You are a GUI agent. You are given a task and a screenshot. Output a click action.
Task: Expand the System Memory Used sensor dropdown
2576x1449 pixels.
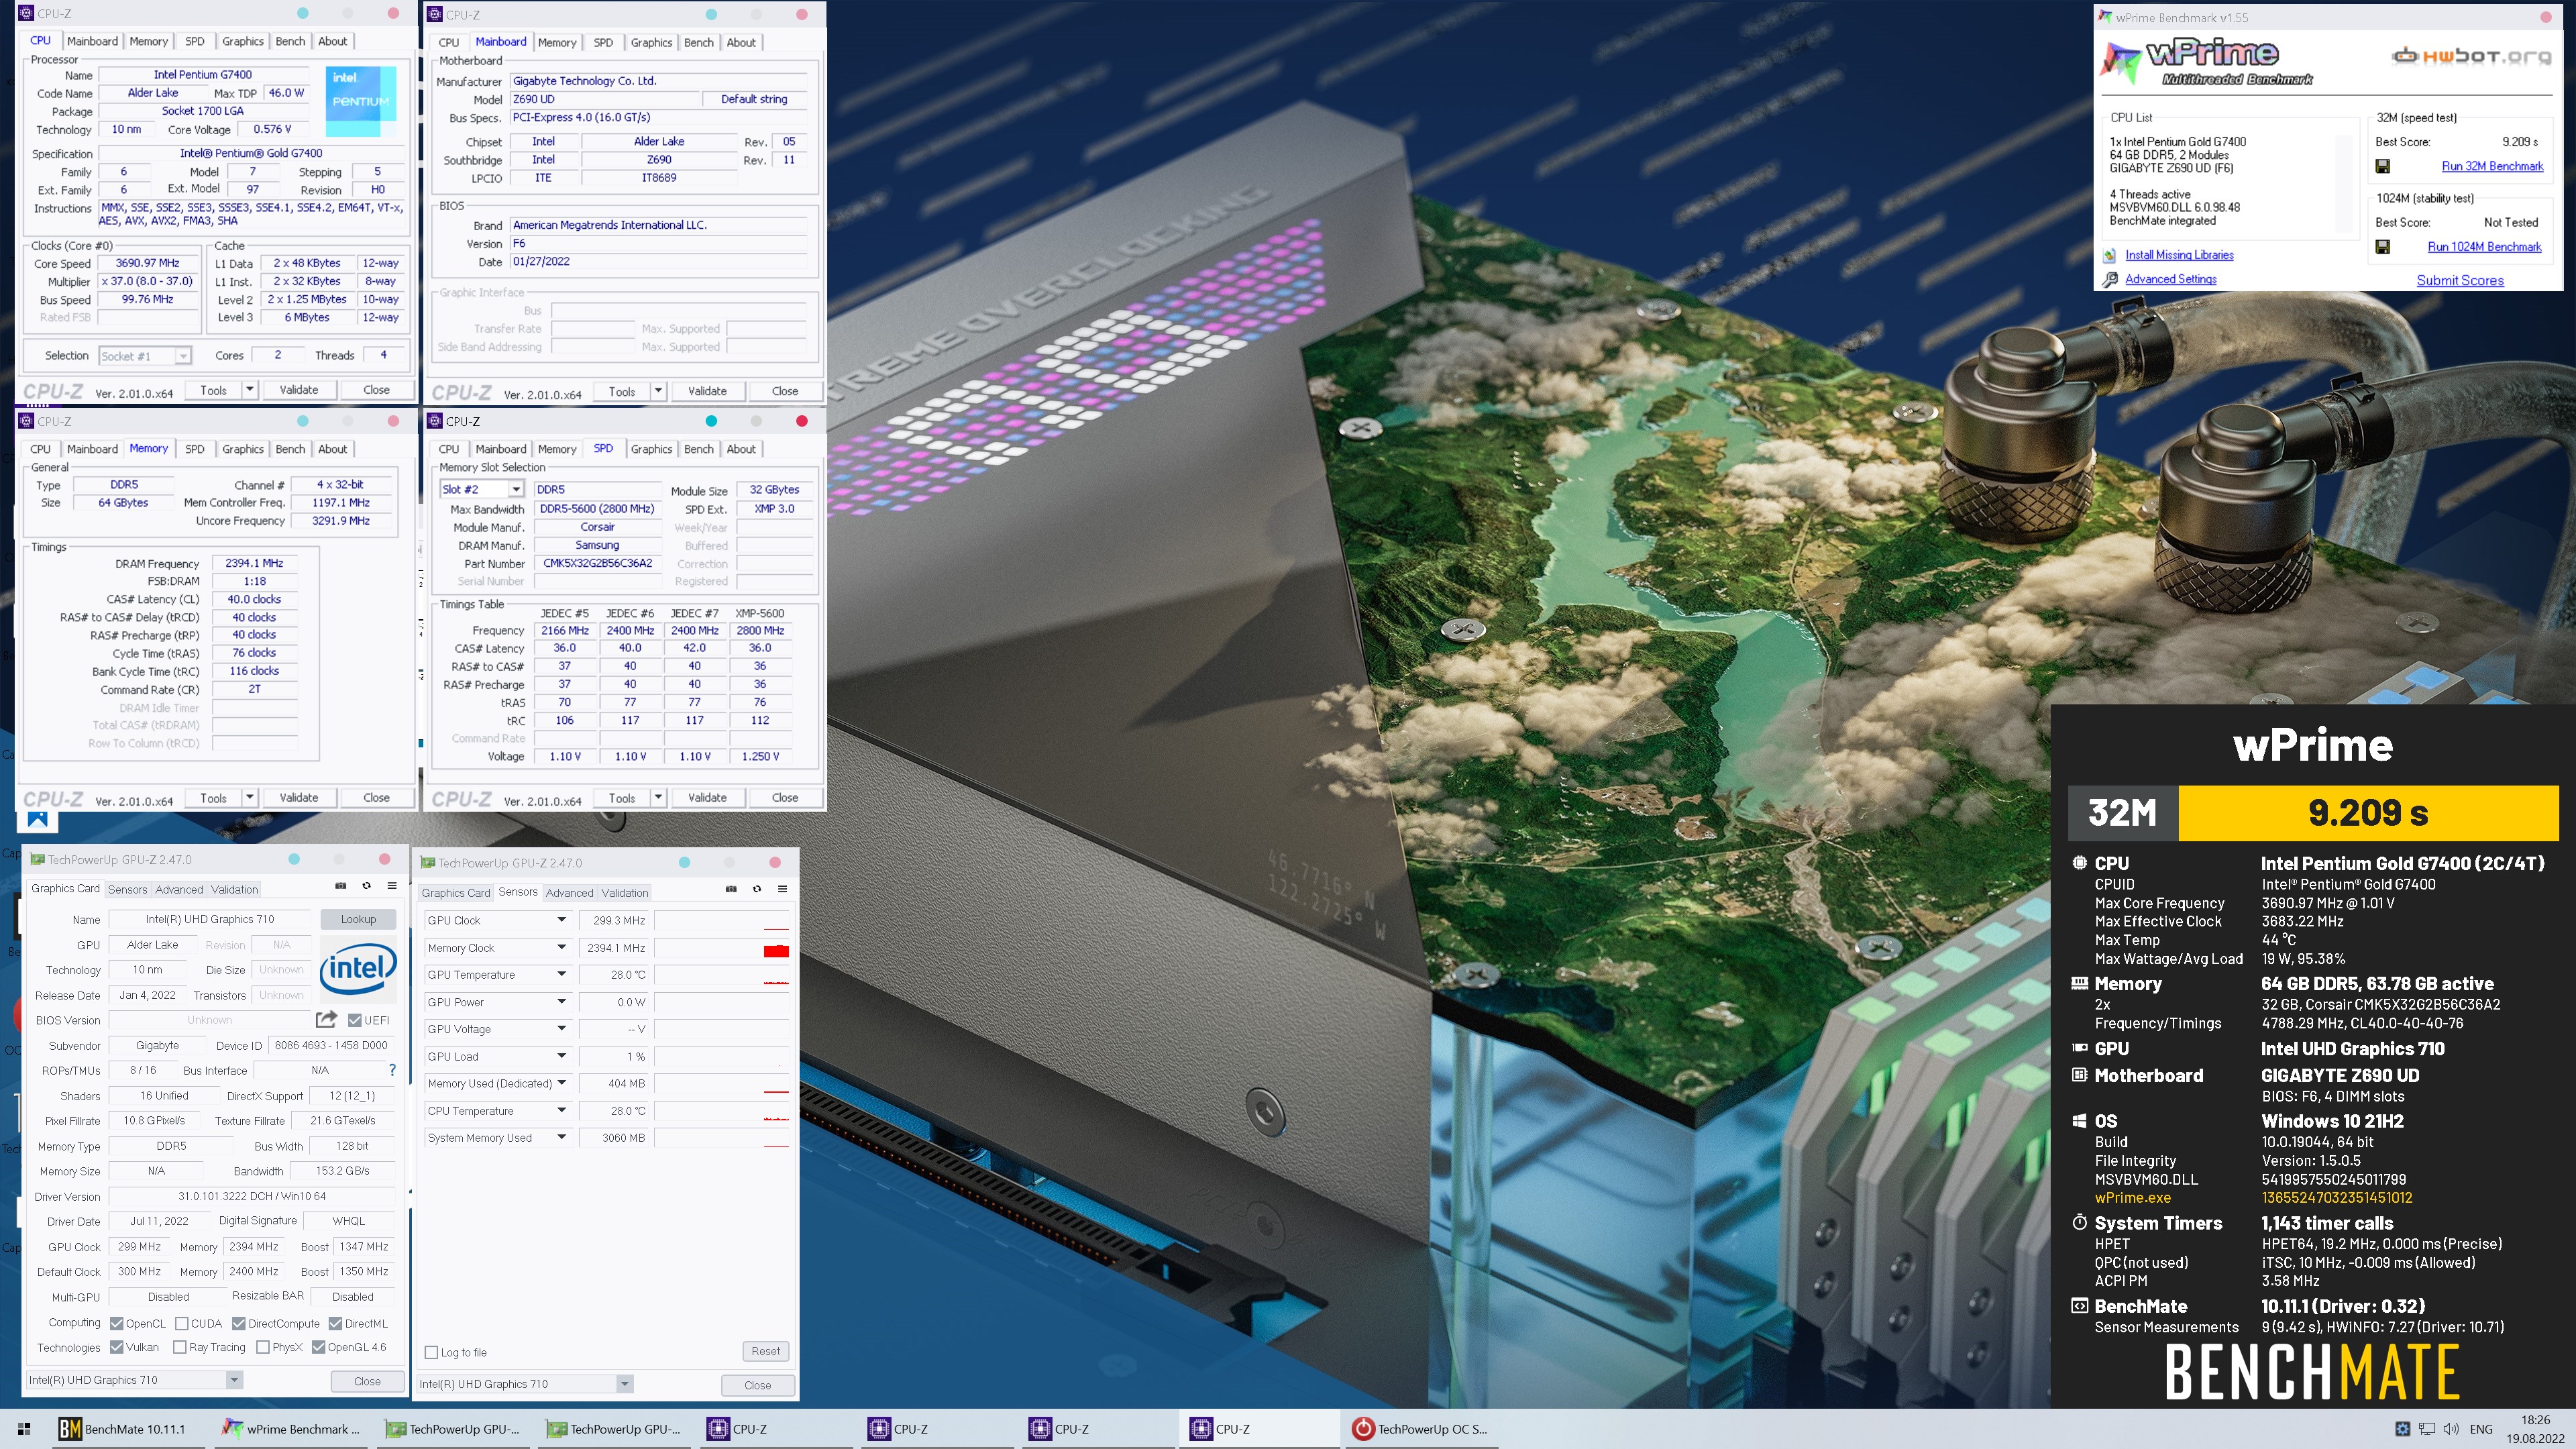561,1137
